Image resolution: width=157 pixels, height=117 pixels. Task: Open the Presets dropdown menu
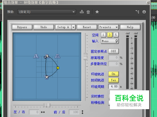(108, 27)
